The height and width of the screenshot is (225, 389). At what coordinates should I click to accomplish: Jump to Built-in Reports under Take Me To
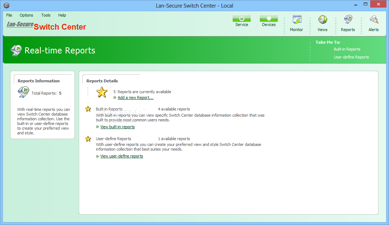click(x=347, y=49)
